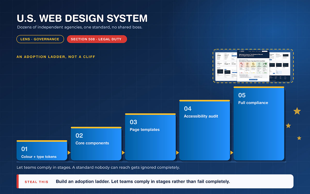Select the red "SECTION 508 · LEGAL DUTY" pill
Screen dimensions: 310x194
point(97,39)
